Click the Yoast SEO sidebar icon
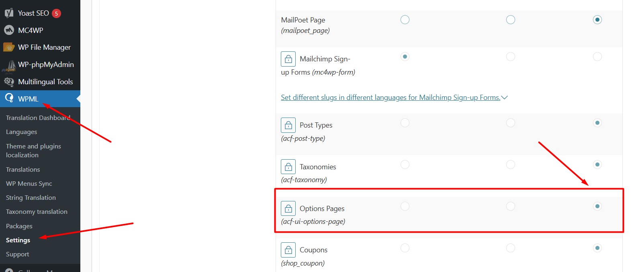The width and height of the screenshot is (636, 272). (x=9, y=13)
